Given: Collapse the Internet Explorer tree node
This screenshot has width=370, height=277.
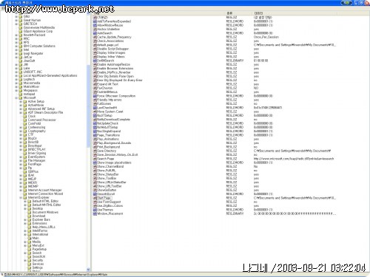Looking at the screenshot, I should (21, 197).
